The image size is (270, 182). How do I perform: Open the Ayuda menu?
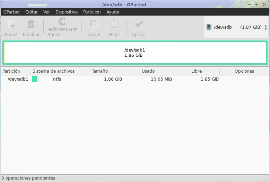pyautogui.click(x=113, y=12)
